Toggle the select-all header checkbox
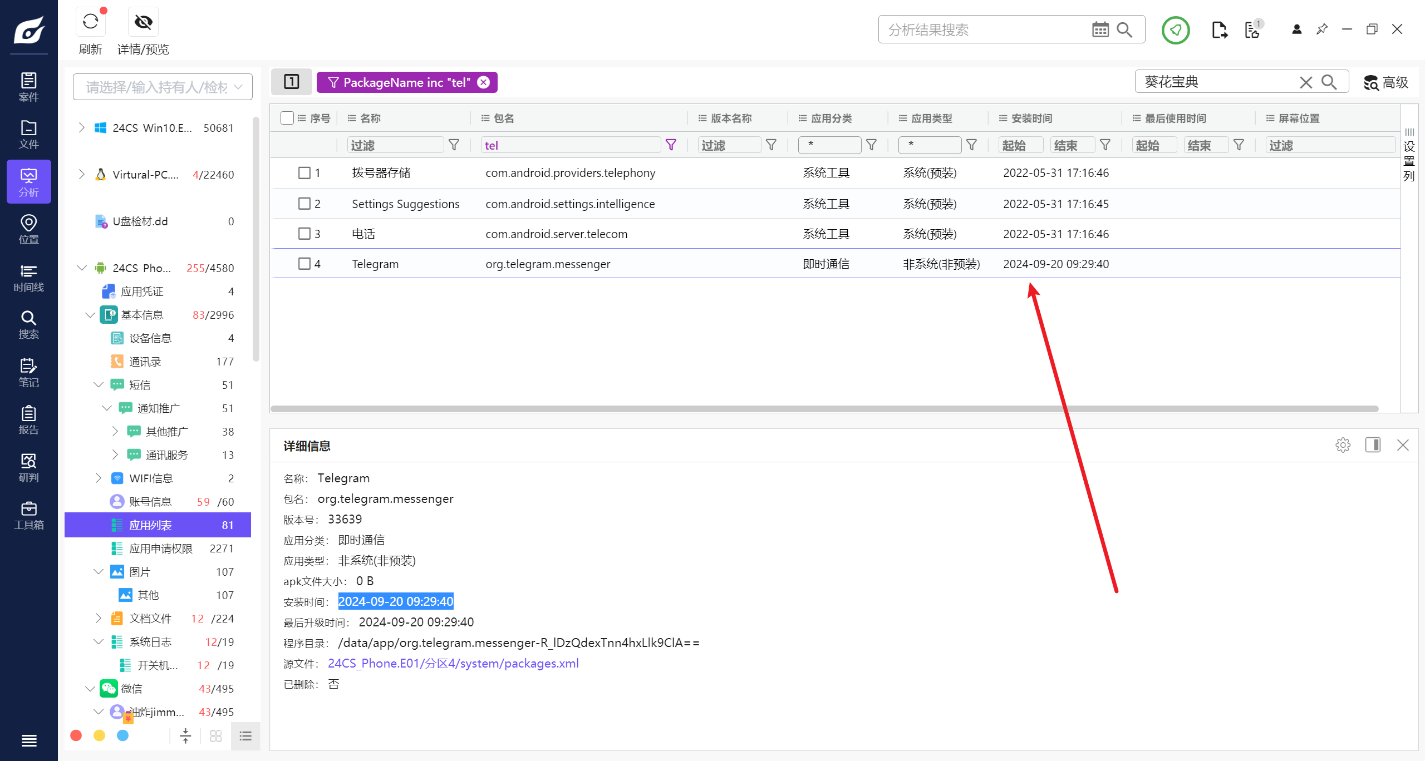Screen dimensions: 1425x761 click(287, 118)
